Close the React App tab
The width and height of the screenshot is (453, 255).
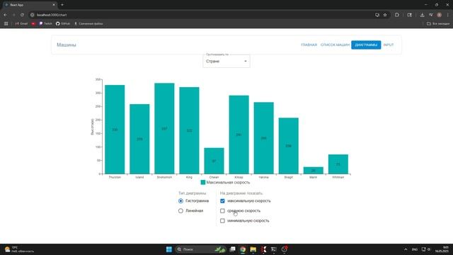click(54, 5)
